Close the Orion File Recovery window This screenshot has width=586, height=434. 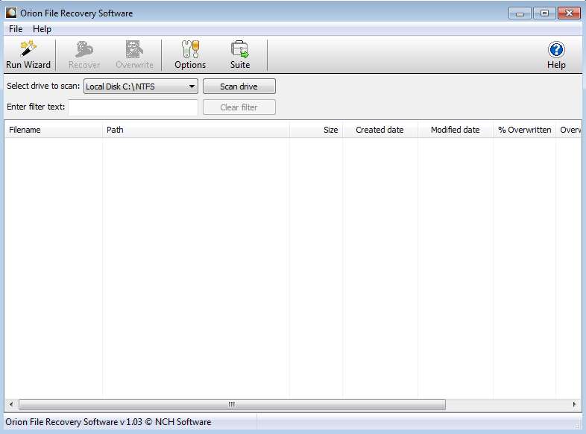[x=569, y=13]
